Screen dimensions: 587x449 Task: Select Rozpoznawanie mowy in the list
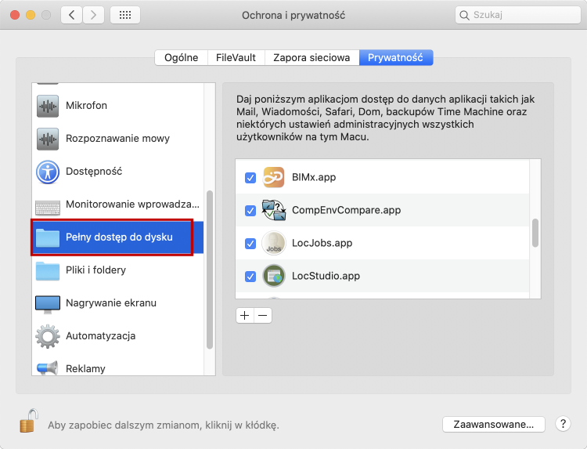pos(118,139)
